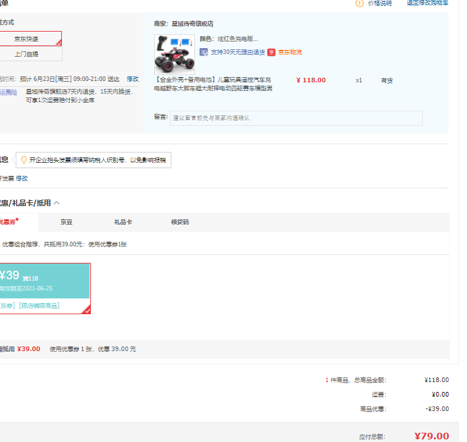Click the ¥ 118.00 product price
The image size is (467, 442).
(311, 80)
